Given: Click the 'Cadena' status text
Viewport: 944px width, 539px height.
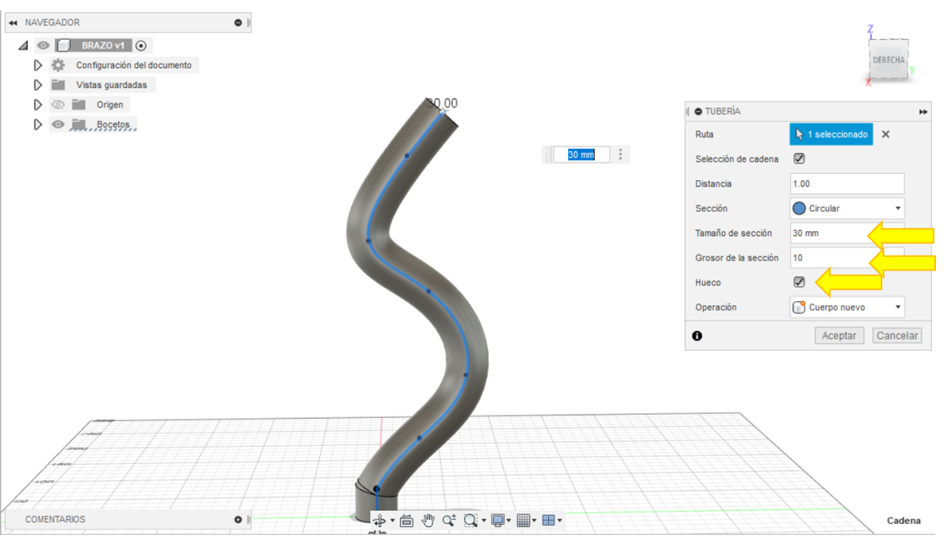Looking at the screenshot, I should 904,521.
